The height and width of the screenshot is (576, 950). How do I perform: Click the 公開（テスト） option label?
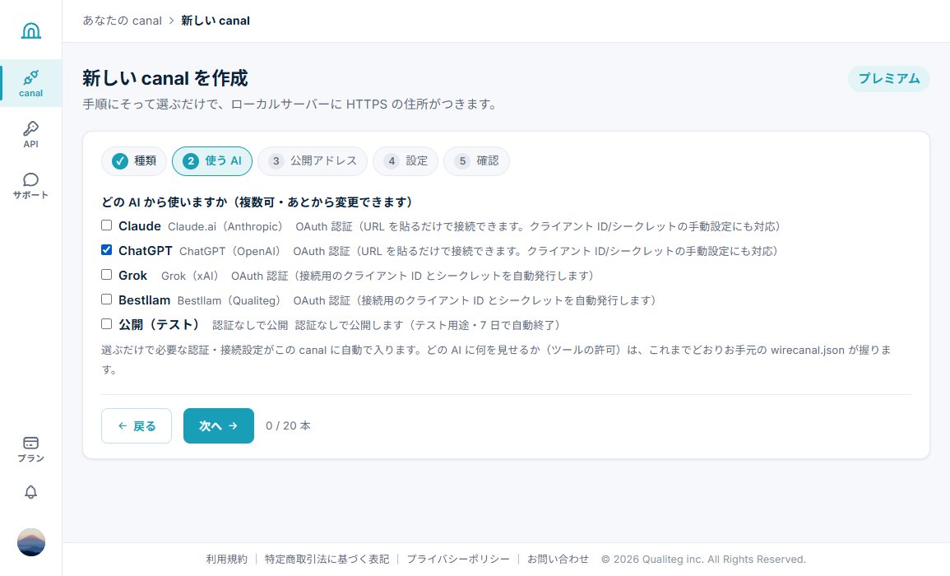[159, 324]
